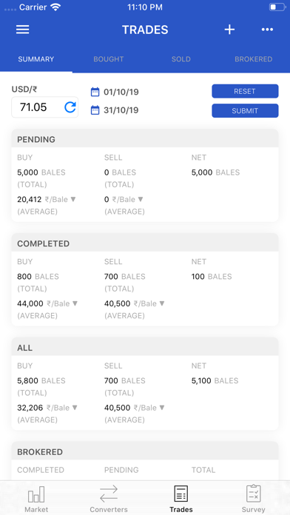Click the RESET button
Viewport: 290px width, 515px height.
[x=245, y=91]
